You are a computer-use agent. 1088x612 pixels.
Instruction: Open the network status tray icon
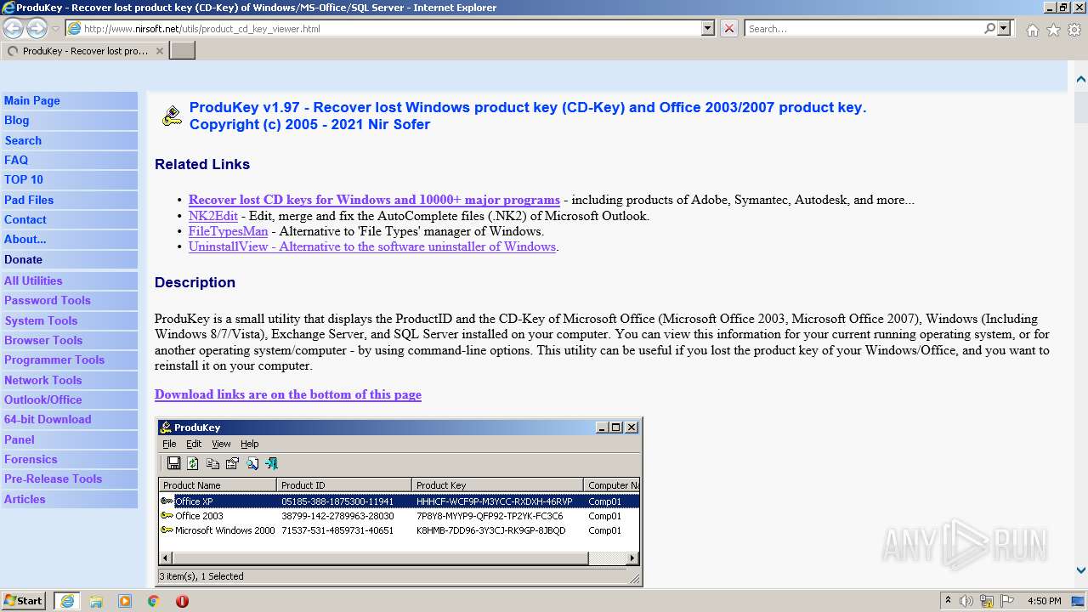987,601
